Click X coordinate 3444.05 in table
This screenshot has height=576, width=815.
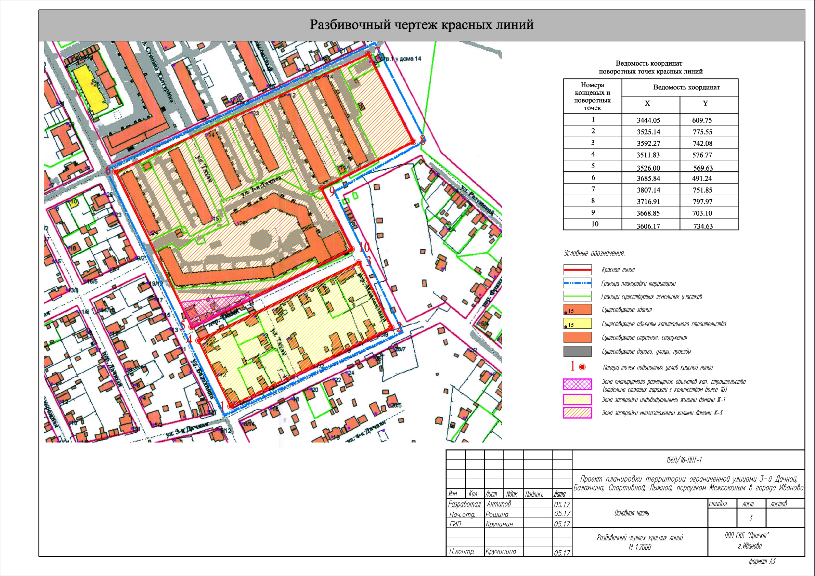pos(648,120)
